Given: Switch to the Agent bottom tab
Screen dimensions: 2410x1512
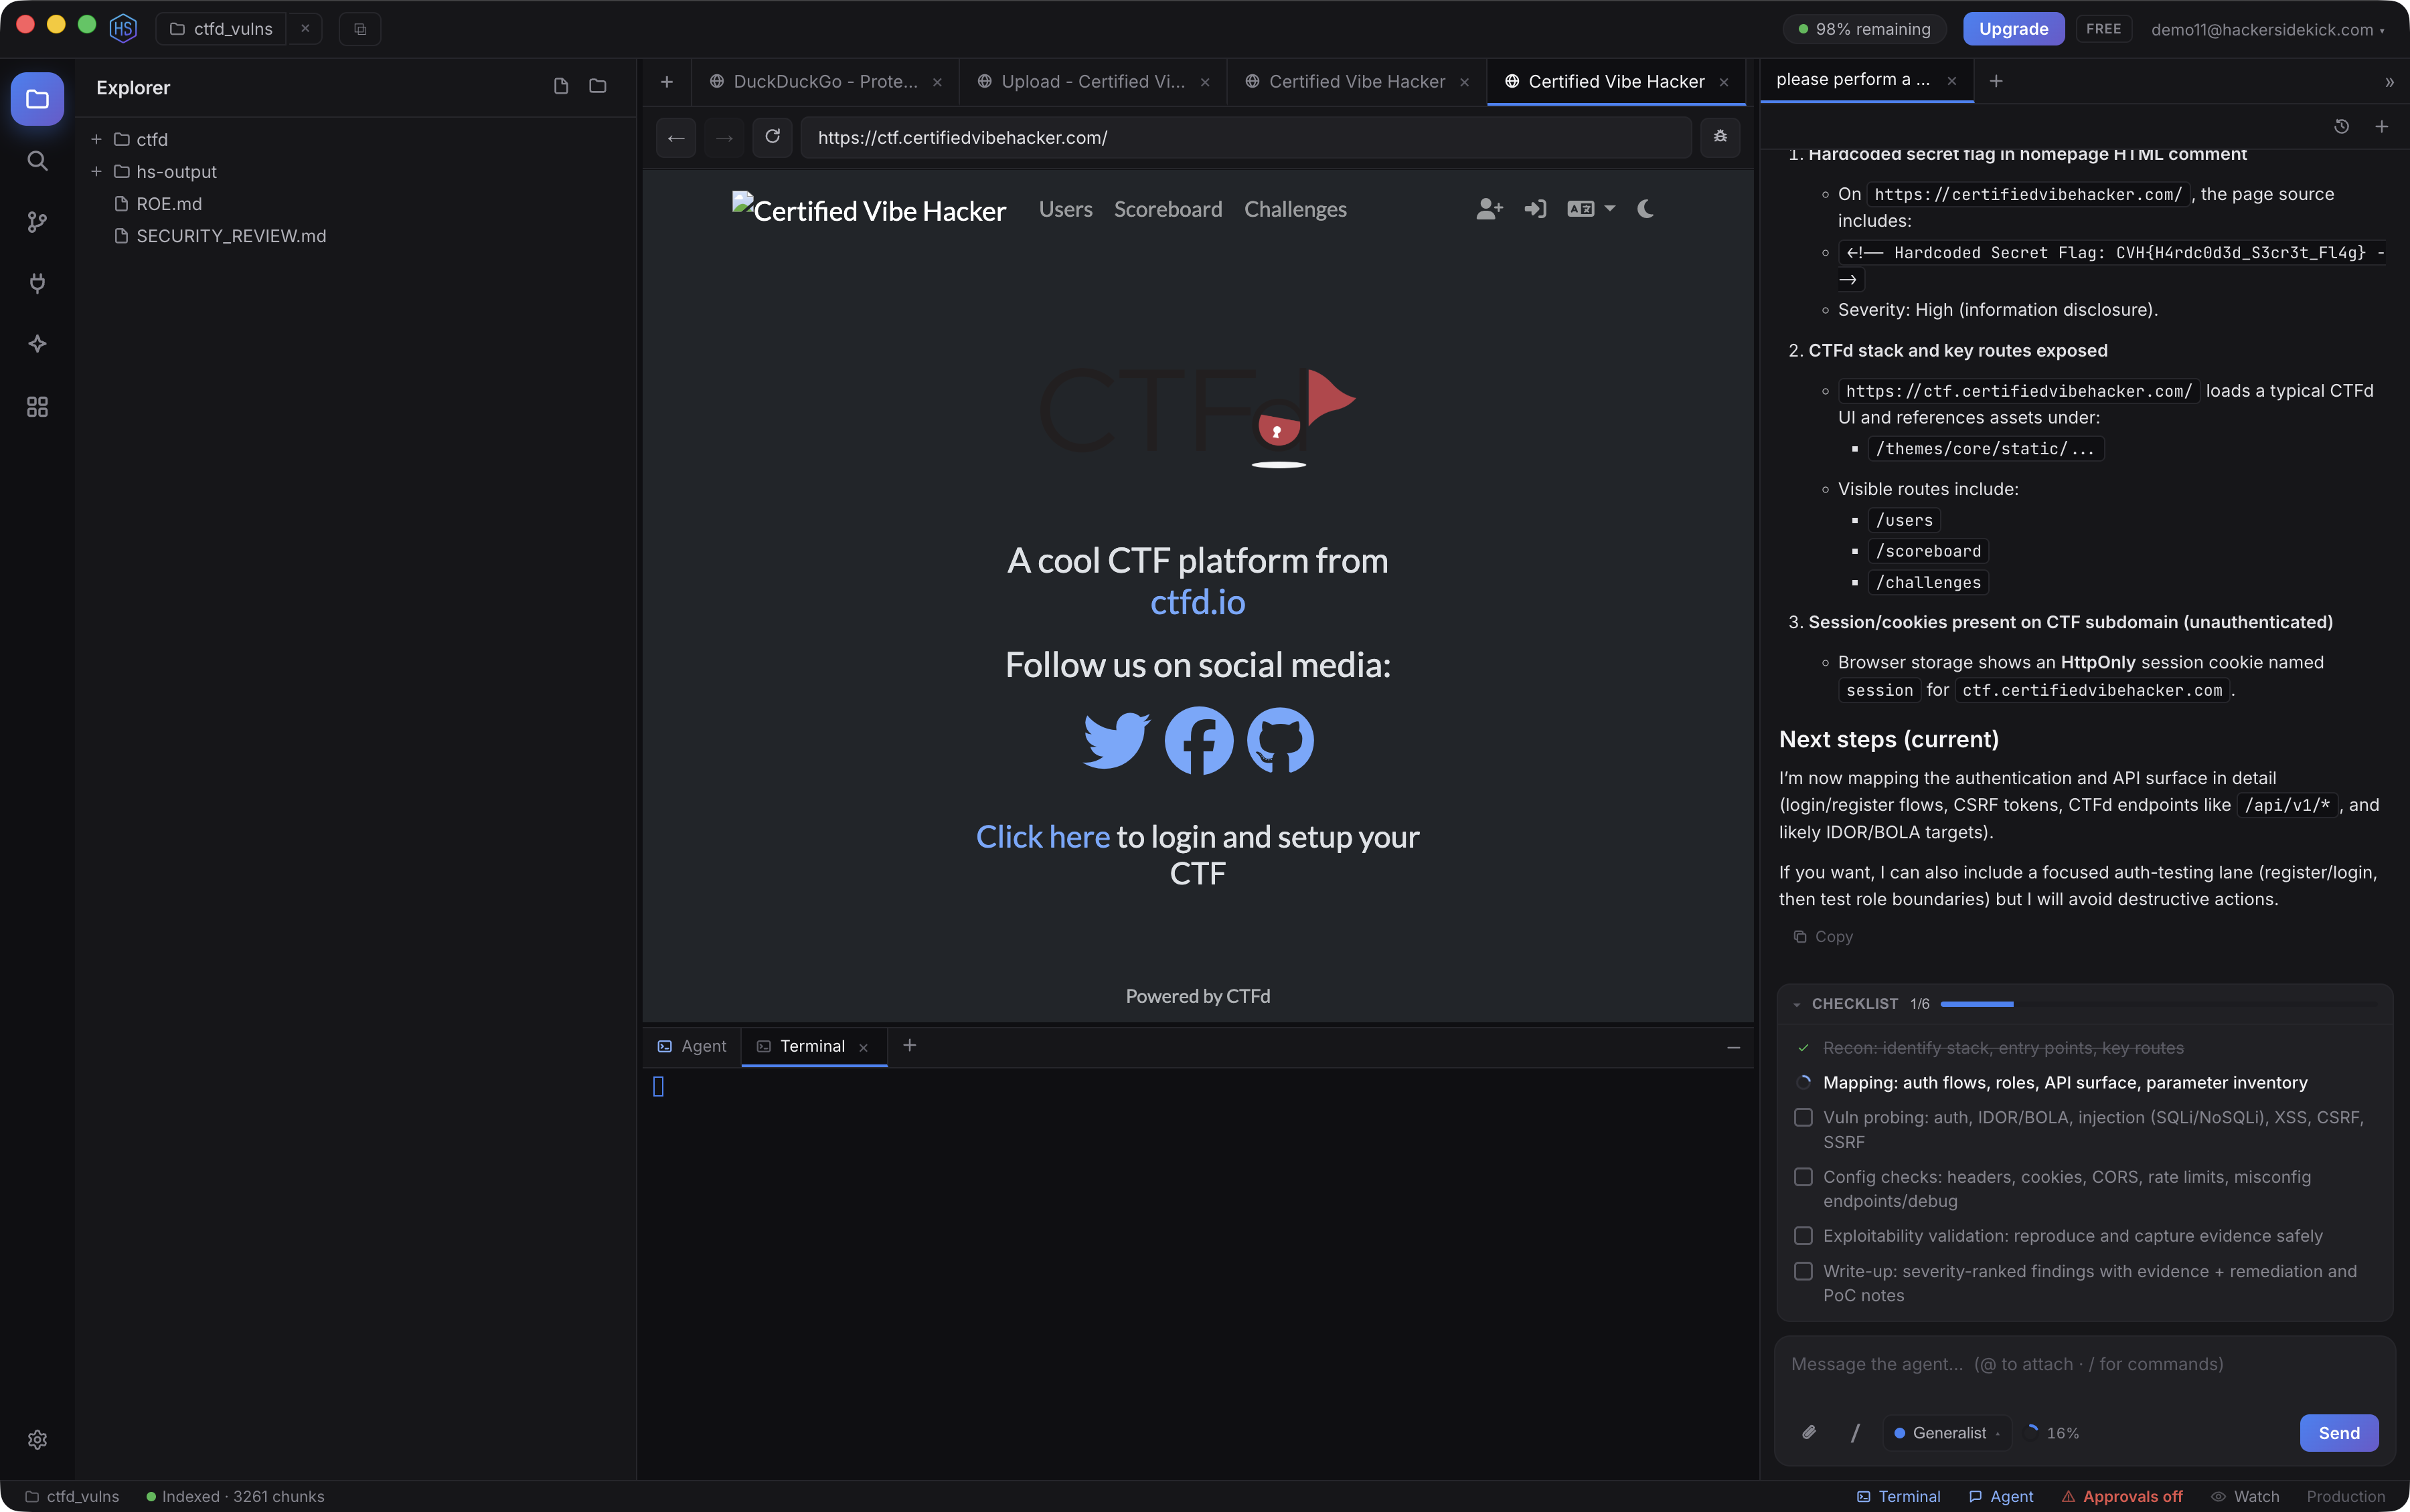Looking at the screenshot, I should 692,1046.
